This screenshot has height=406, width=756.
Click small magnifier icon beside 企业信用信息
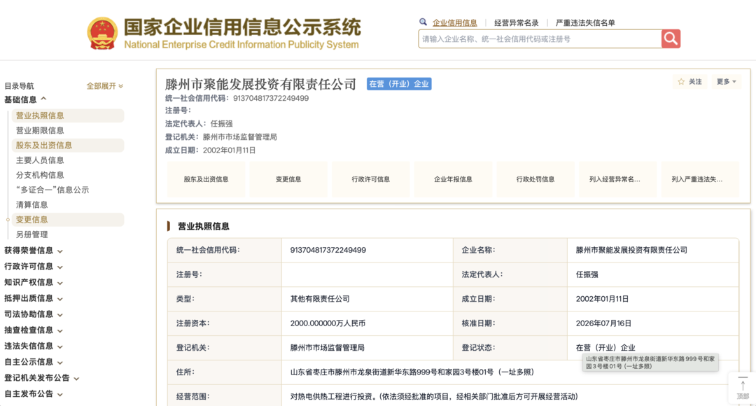click(423, 22)
